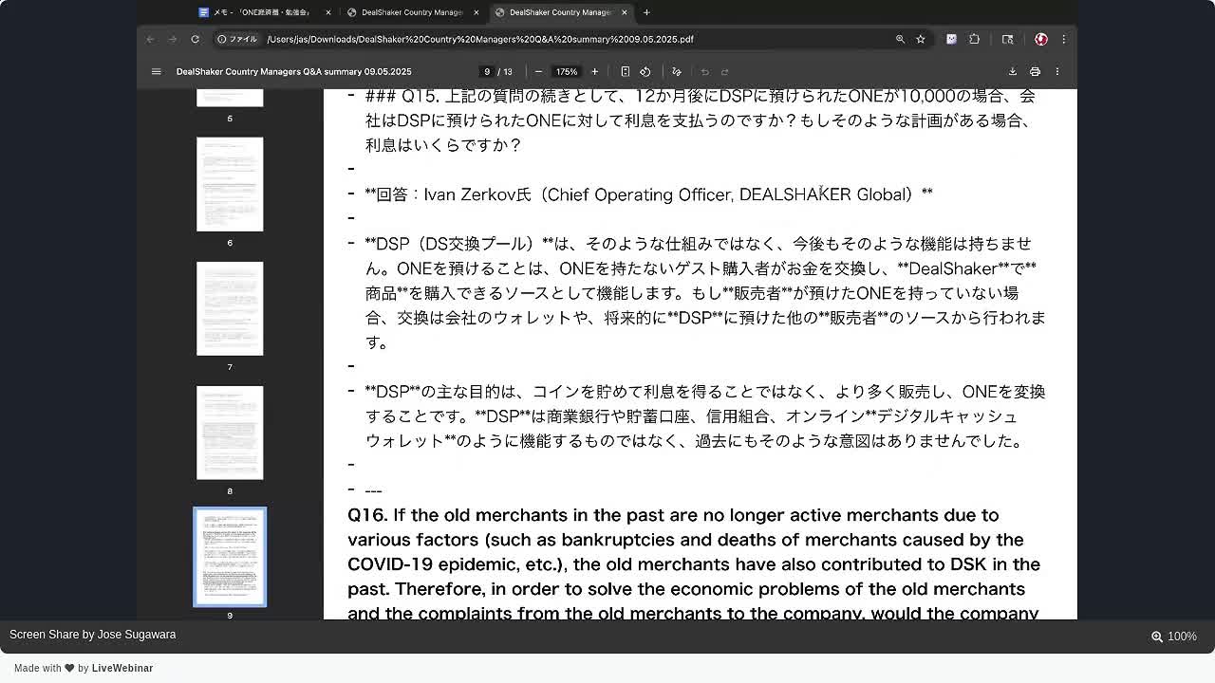Click the PDF redo arrow
Screen dimensions: 1215x683
click(x=724, y=71)
